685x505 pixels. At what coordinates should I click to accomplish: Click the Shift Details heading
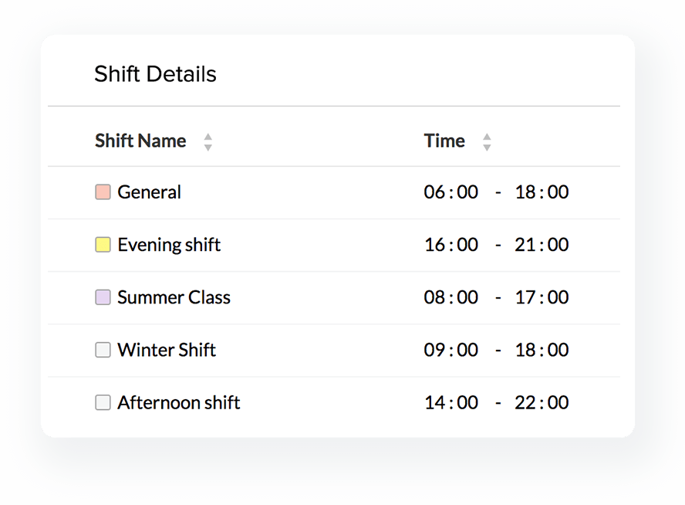click(x=155, y=74)
